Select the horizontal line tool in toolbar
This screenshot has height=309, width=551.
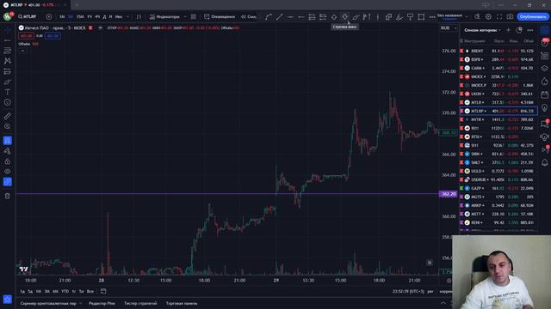coord(290,17)
